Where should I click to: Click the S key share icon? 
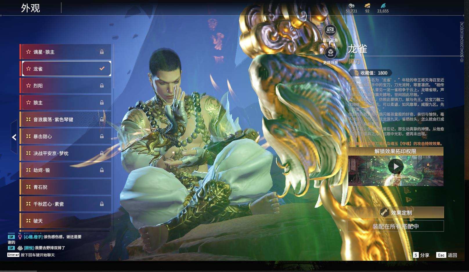pos(416,255)
